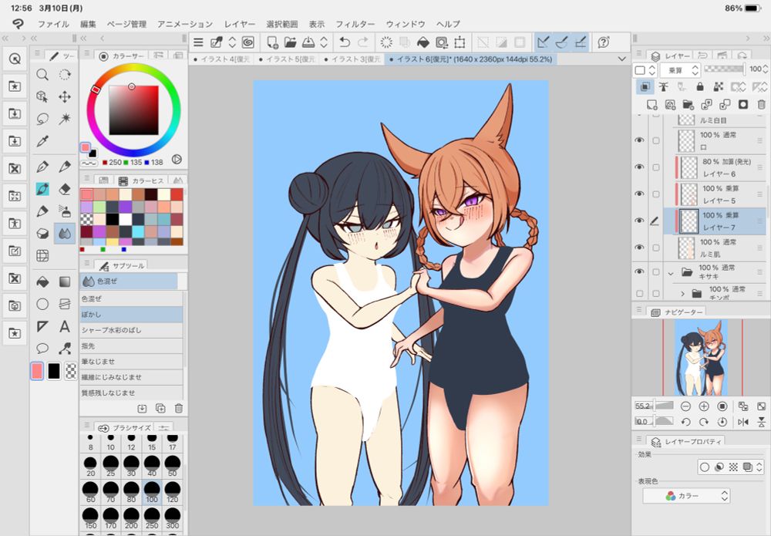Adjust the layer opacity 100 stepper
The image size is (771, 536).
[x=765, y=69]
